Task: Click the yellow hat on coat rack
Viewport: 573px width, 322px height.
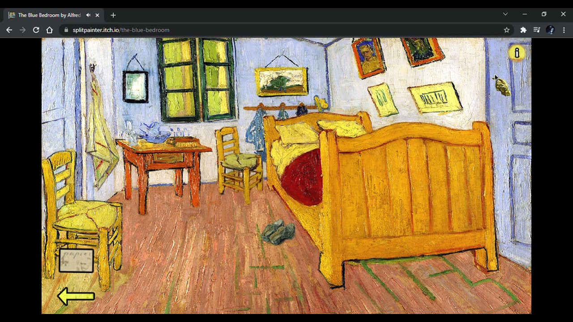Action: (x=321, y=103)
